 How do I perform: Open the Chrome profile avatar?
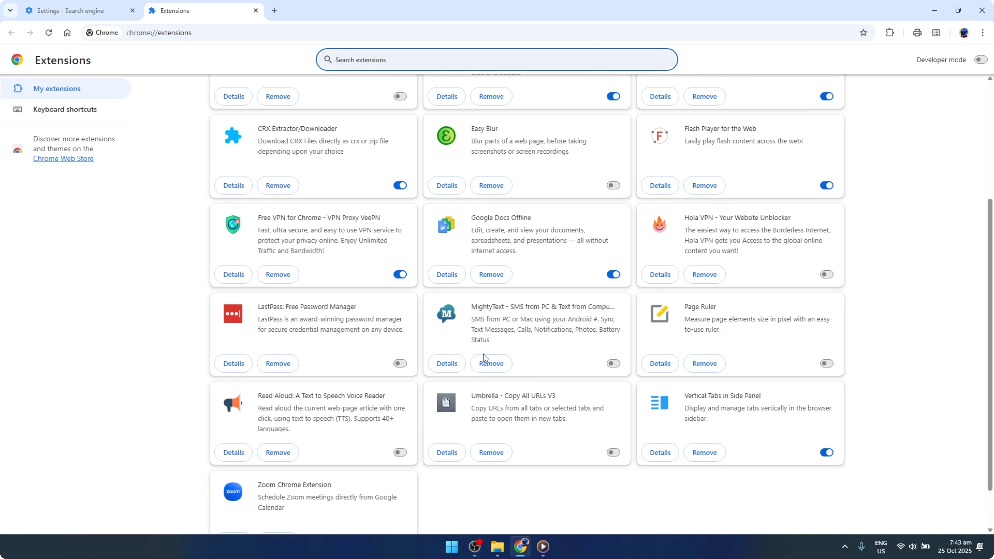click(964, 33)
